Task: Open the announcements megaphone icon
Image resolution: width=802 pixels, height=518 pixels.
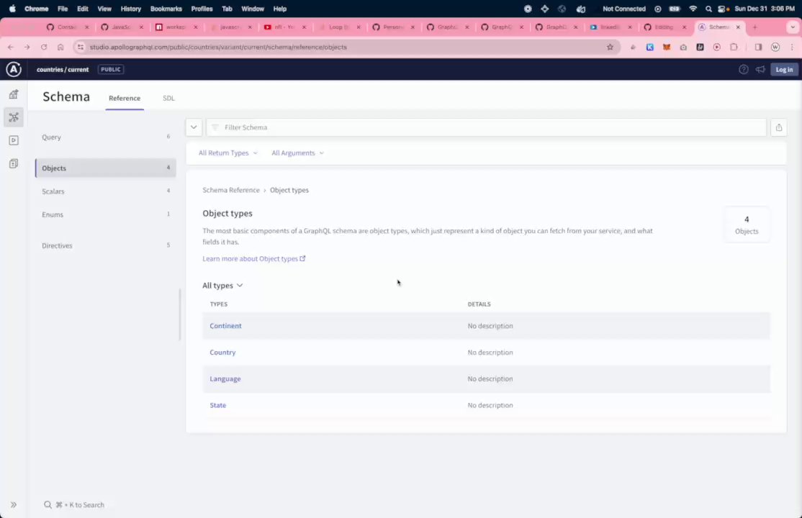Action: [x=760, y=70]
